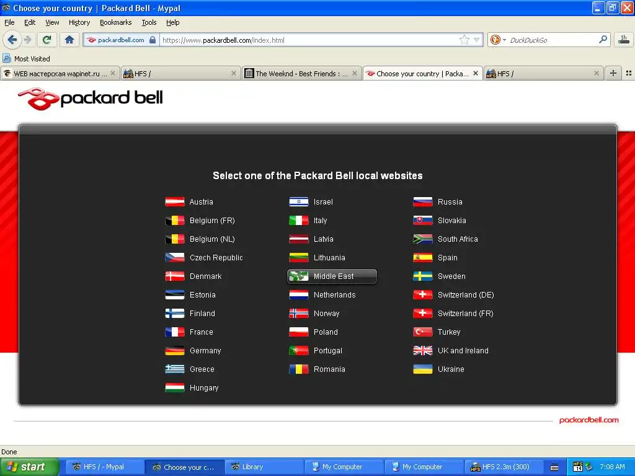Select the Sweden flag icon
Image resolution: width=635 pixels, height=476 pixels.
tap(422, 276)
